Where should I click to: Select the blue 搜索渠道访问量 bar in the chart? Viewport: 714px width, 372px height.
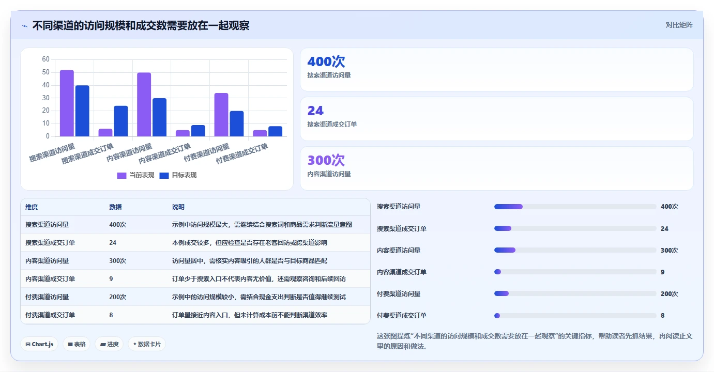tap(82, 111)
